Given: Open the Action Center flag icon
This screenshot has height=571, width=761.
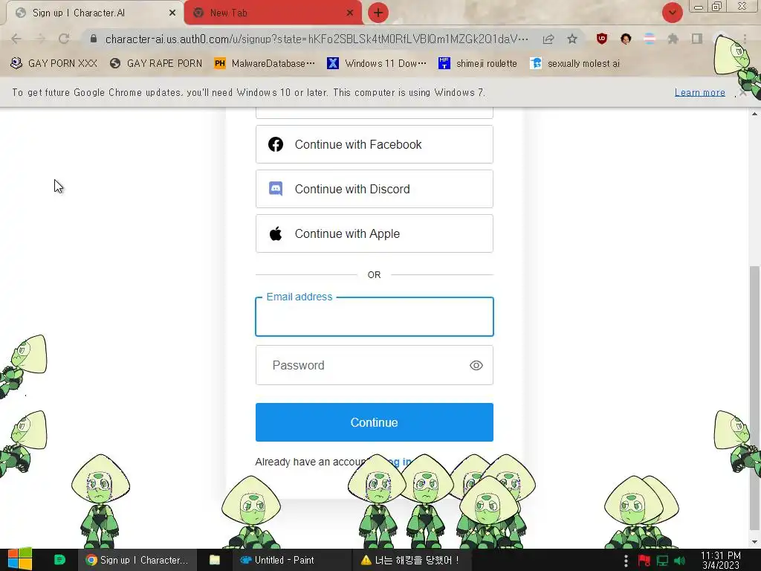Looking at the screenshot, I should click(644, 561).
